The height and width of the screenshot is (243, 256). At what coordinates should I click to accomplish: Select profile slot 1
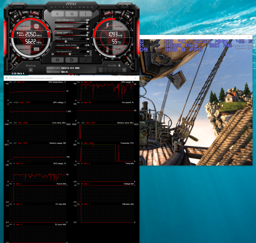tap(101, 70)
